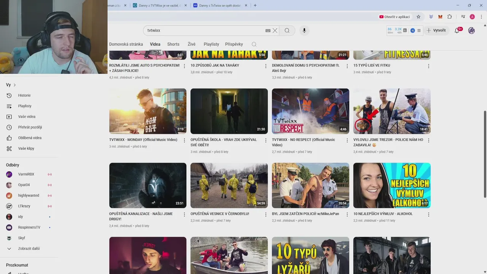Start voice search with microphone
487x274 pixels.
click(304, 30)
